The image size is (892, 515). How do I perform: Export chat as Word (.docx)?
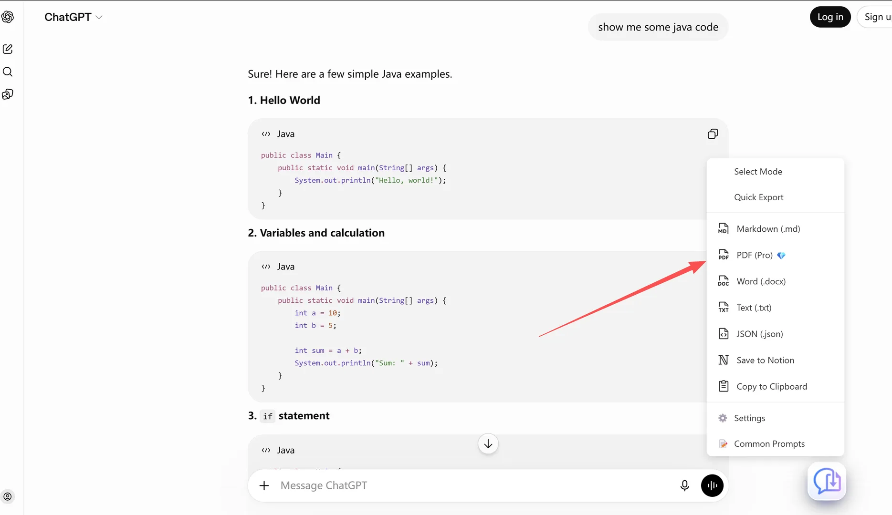pos(776,281)
